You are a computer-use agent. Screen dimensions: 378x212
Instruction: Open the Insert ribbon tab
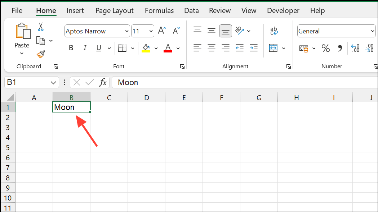point(75,10)
